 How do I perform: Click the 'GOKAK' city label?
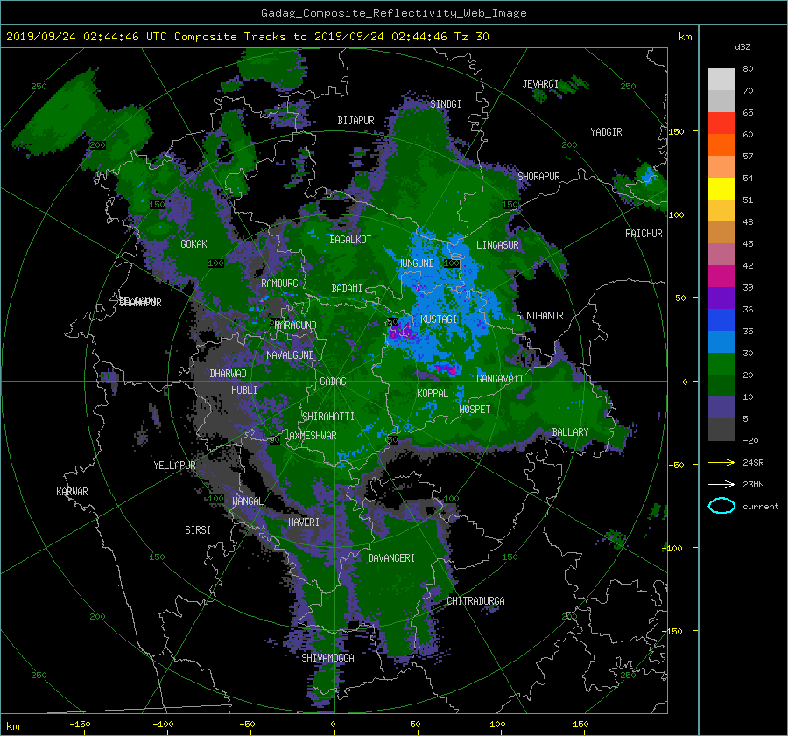tap(193, 244)
